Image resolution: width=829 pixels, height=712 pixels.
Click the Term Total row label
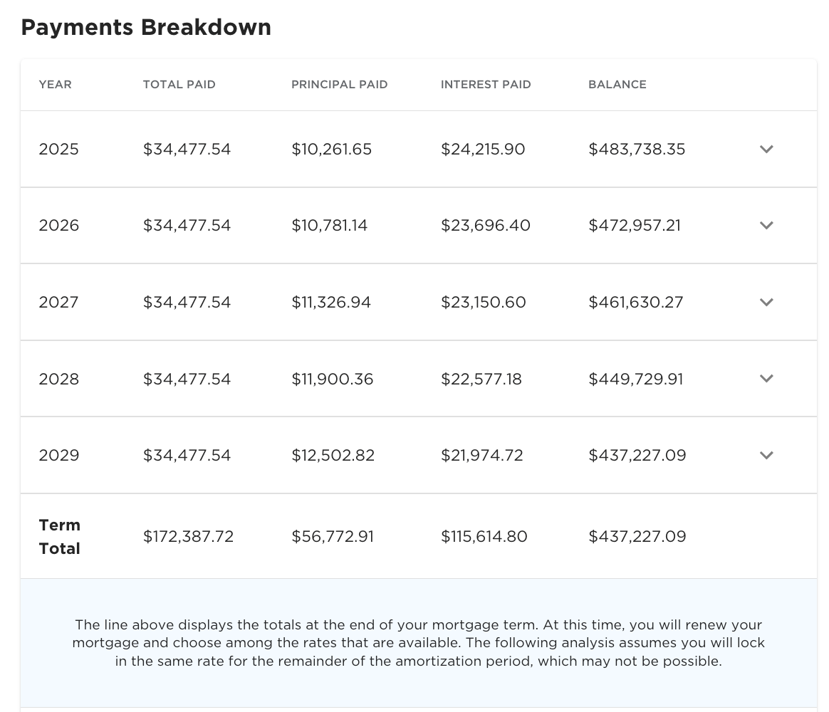(60, 537)
